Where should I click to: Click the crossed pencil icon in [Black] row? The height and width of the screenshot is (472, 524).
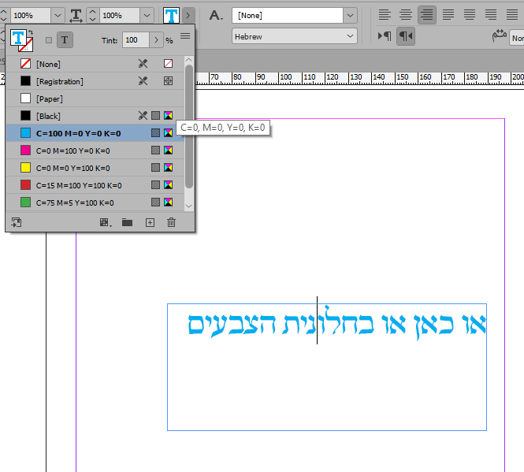click(143, 116)
